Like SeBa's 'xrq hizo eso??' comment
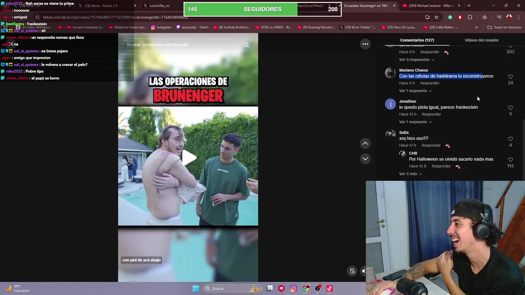Viewport: 525px width, 295px height. (x=510, y=139)
